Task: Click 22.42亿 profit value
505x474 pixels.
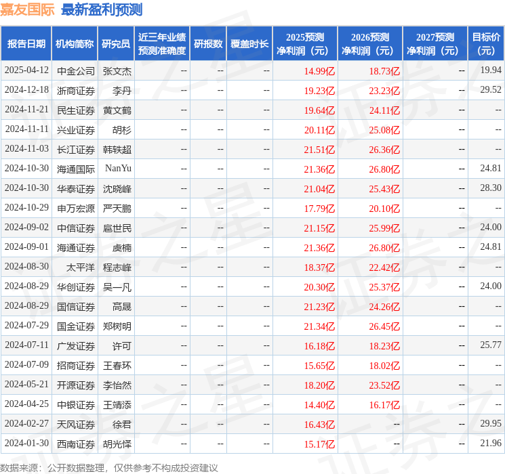Action: [384, 267]
